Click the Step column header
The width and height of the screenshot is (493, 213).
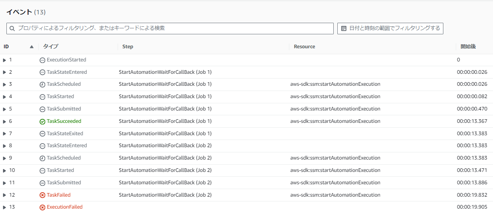[128, 47]
